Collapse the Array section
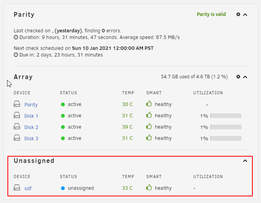 point(245,77)
